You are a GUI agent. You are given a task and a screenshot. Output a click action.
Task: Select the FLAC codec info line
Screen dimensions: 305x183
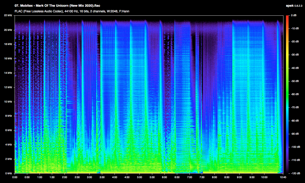(x=72, y=11)
